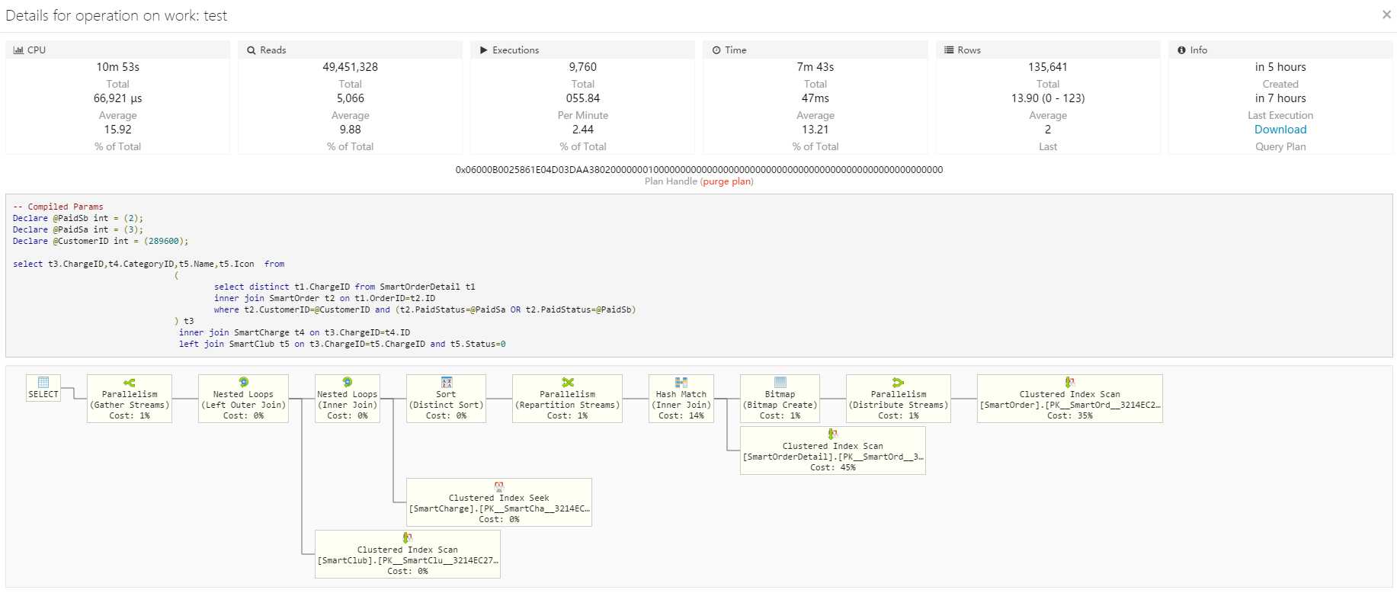Image resolution: width=1397 pixels, height=606 pixels.
Task: Click the Plan Handle label
Action: click(x=671, y=181)
